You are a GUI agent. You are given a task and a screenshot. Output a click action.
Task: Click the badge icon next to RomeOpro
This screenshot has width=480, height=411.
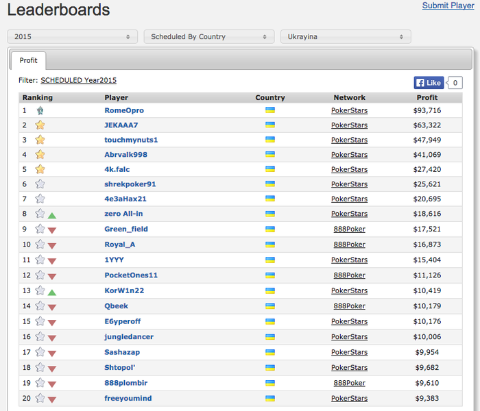click(x=40, y=110)
